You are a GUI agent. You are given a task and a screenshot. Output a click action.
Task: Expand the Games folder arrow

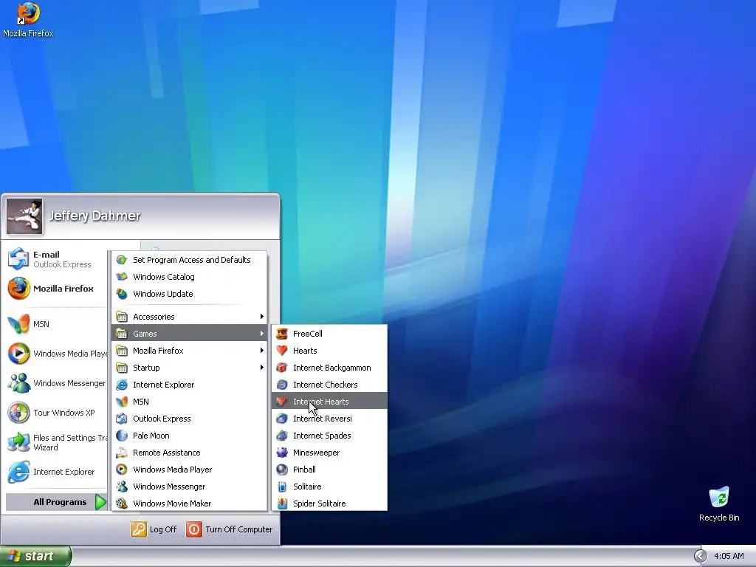tap(262, 334)
